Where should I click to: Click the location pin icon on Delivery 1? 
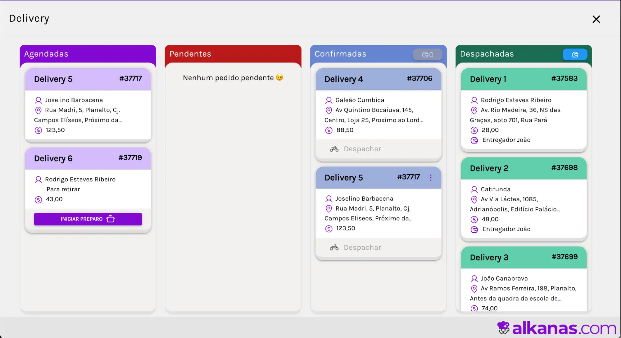point(474,110)
